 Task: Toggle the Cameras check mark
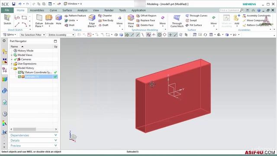tap(16, 59)
